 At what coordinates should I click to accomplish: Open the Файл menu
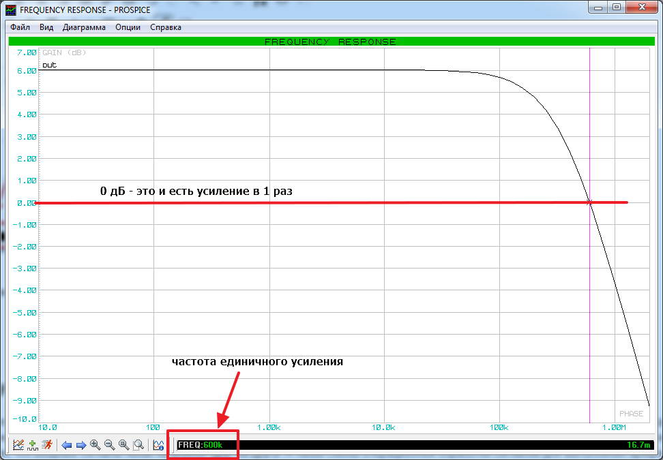click(20, 27)
